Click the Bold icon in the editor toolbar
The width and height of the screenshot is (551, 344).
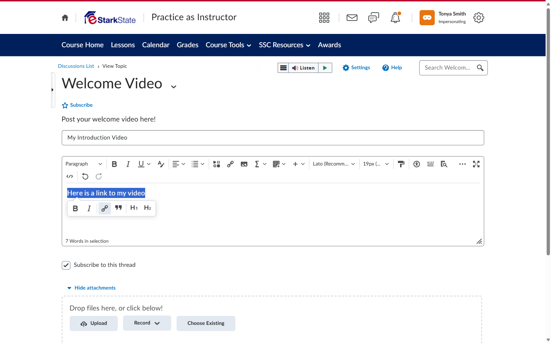pyautogui.click(x=114, y=164)
